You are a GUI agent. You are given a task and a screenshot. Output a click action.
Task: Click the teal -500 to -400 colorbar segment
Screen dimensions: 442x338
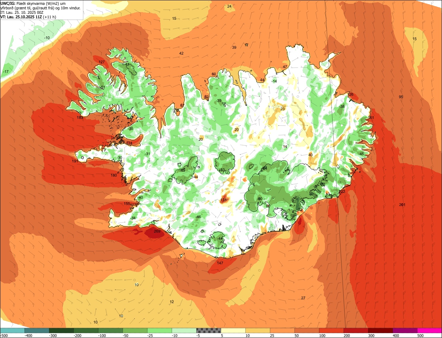[x=12, y=330]
